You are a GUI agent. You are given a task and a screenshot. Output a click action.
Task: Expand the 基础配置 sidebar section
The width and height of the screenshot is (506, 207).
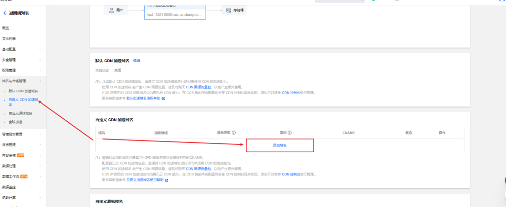pos(40,49)
